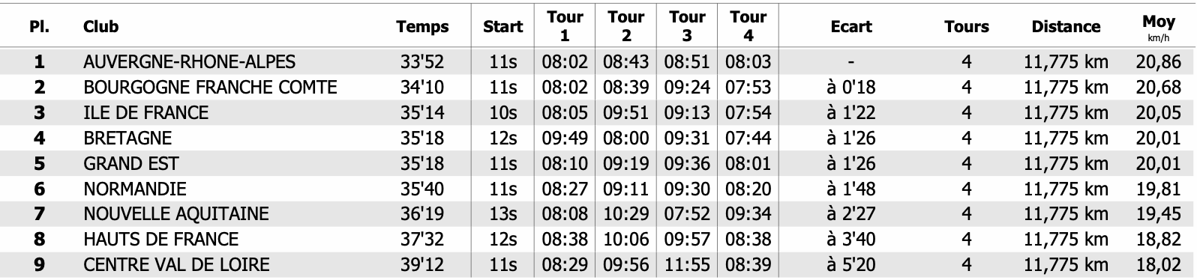Click the winning time 33'52
Viewport: 1197px width, 280px height.
coord(422,62)
